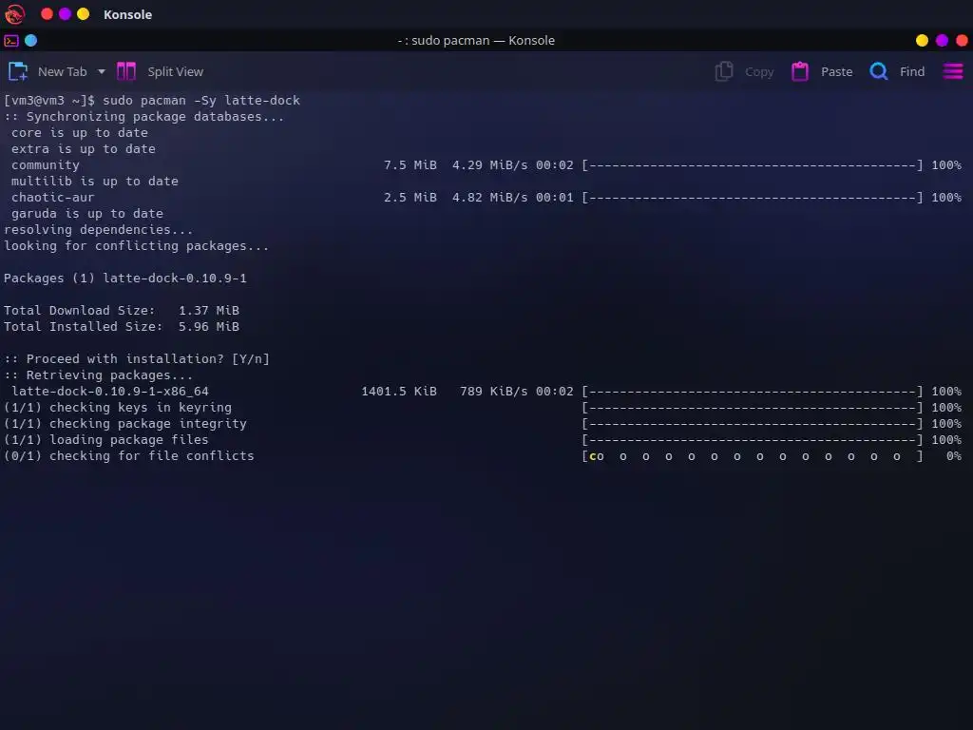Open the hamburger menu in Konsole toolbar

click(953, 71)
